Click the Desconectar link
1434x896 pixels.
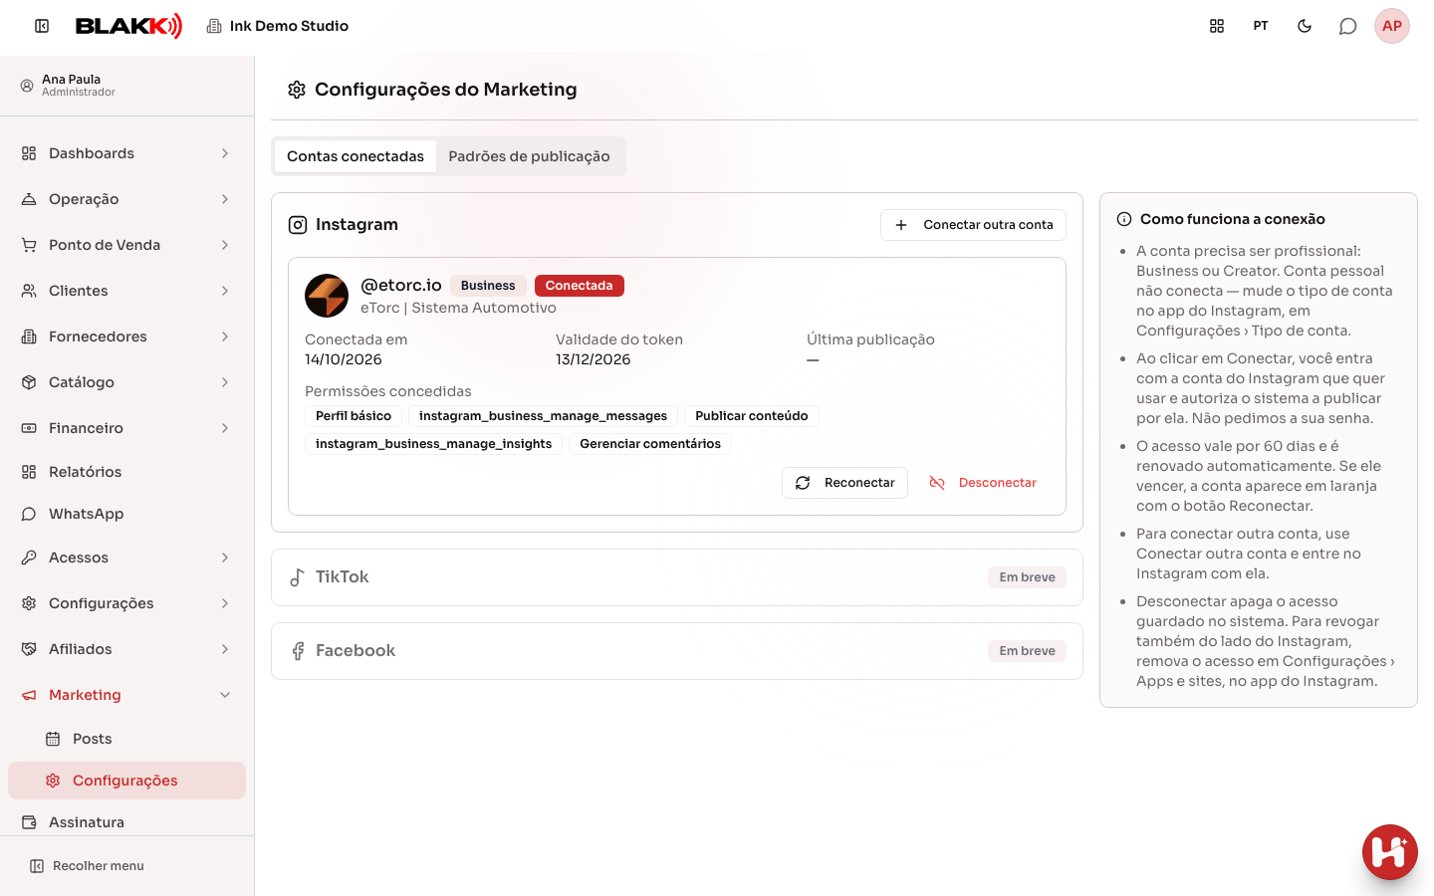983,483
